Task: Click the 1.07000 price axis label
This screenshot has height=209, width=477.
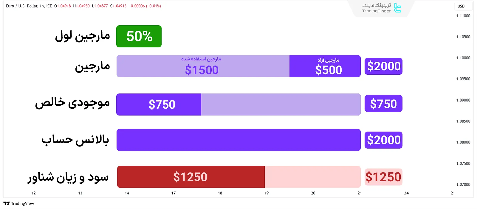Action: click(x=463, y=185)
